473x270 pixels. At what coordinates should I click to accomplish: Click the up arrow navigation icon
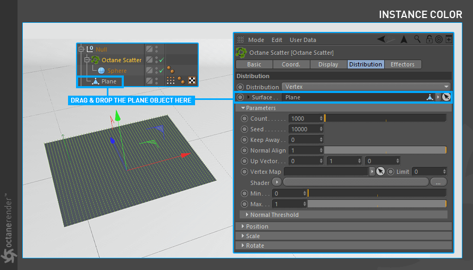pos(403,39)
